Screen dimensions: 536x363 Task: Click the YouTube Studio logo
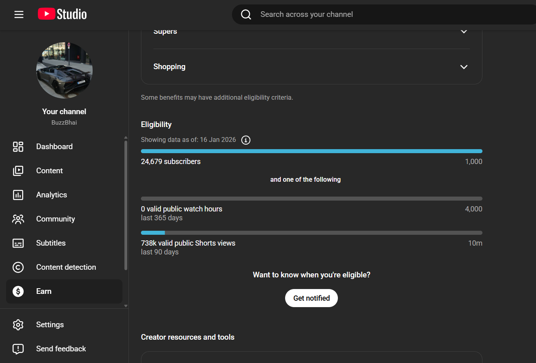(x=62, y=14)
